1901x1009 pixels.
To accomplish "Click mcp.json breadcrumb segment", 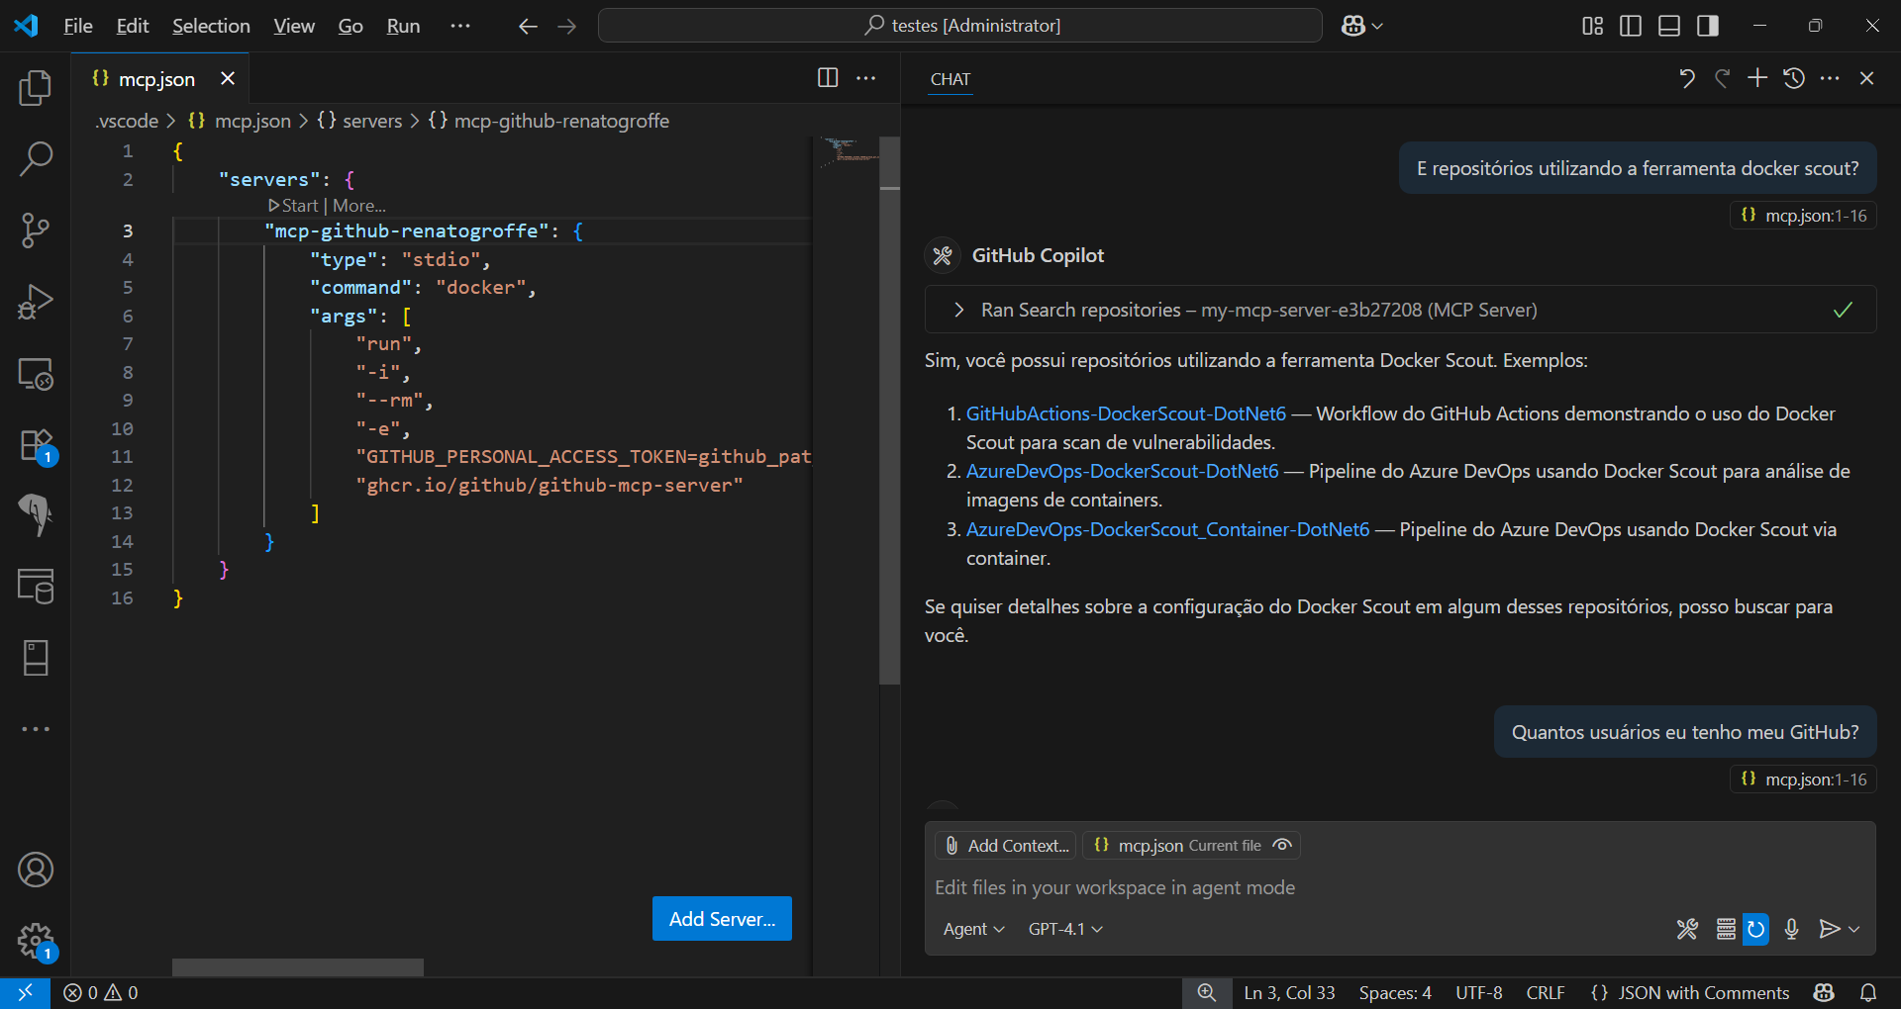I will point(241,121).
